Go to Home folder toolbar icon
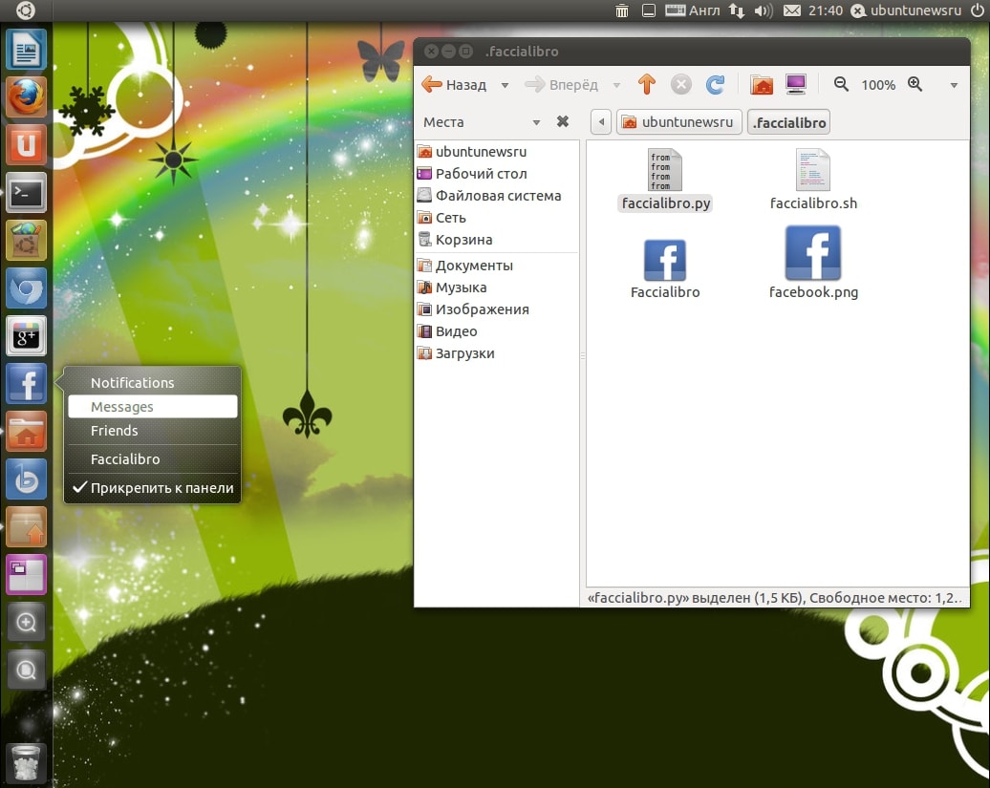 tap(762, 84)
